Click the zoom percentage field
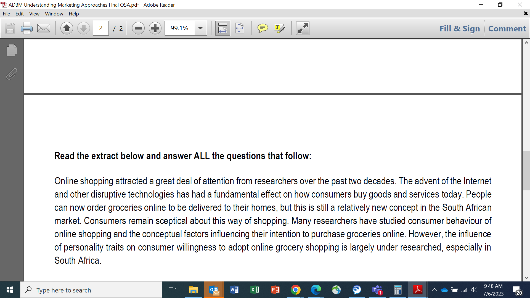This screenshot has width=530, height=298. 179,28
